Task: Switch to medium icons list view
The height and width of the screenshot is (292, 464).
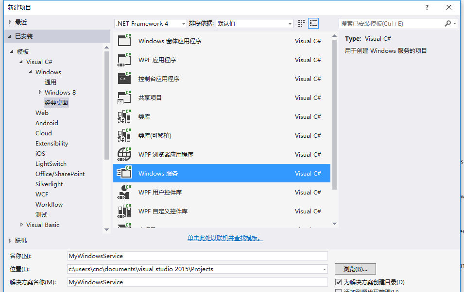Action: 313,23
